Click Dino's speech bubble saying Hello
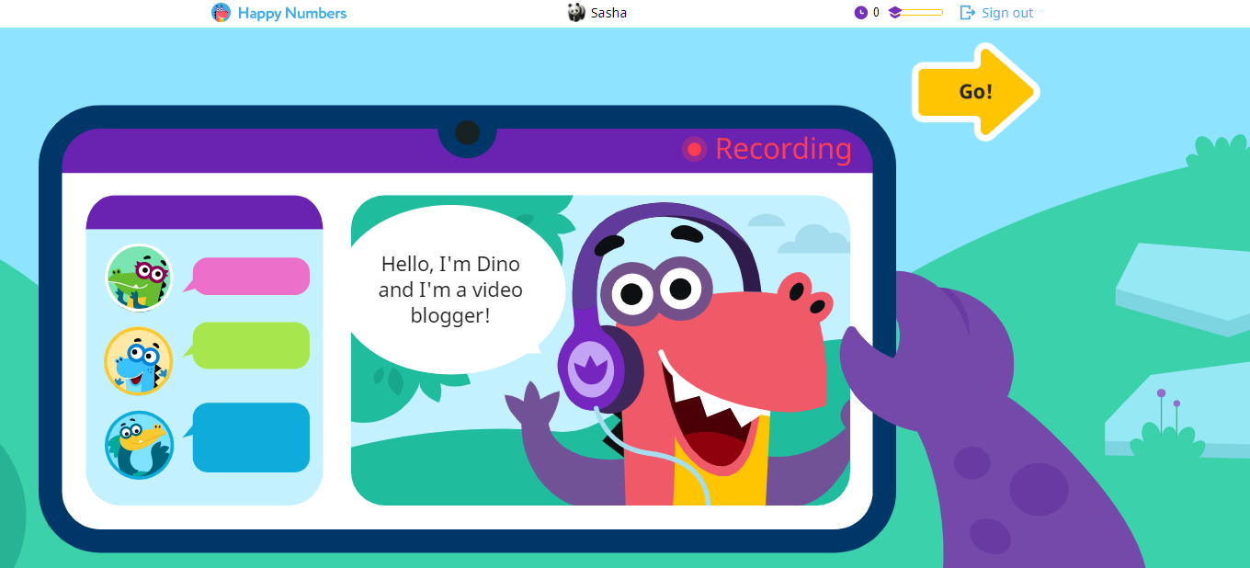This screenshot has height=568, width=1250. coord(450,290)
